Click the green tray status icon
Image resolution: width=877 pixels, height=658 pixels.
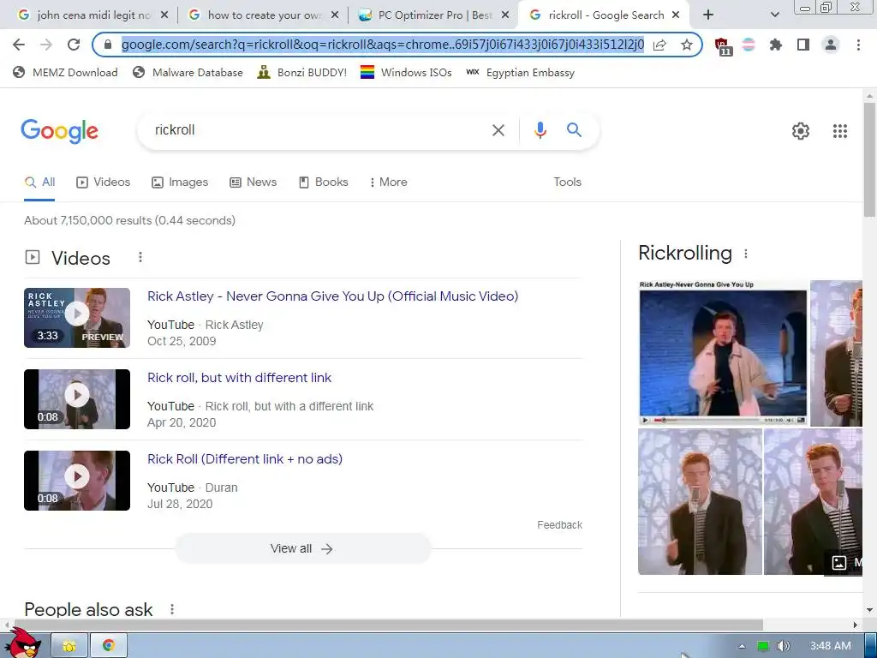[x=763, y=646]
